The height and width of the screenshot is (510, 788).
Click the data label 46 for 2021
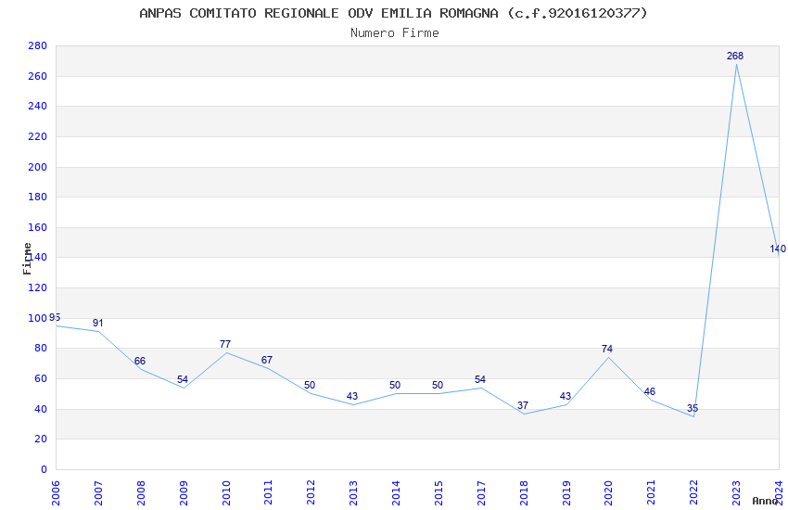click(649, 391)
